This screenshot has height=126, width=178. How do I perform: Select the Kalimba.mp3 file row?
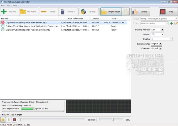click(64, 22)
